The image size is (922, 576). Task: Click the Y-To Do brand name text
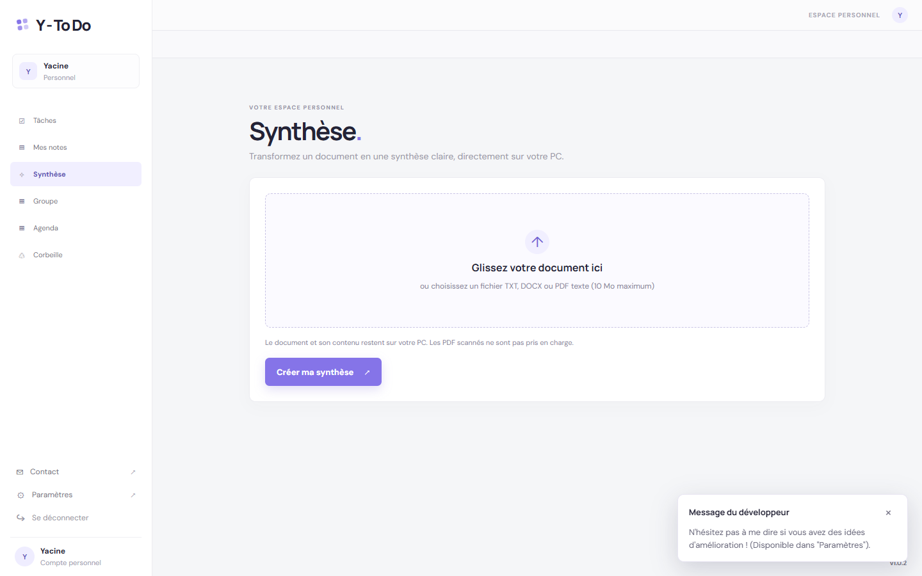tap(63, 26)
